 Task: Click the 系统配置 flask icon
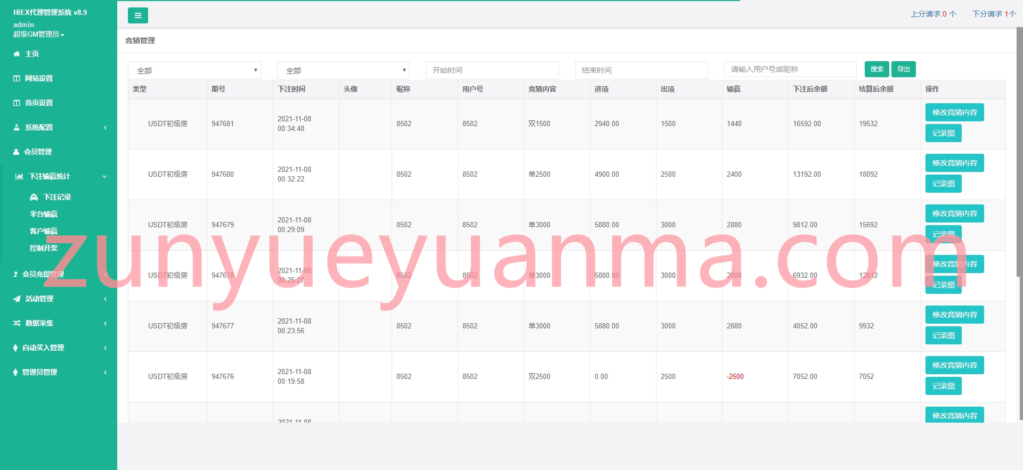(17, 127)
